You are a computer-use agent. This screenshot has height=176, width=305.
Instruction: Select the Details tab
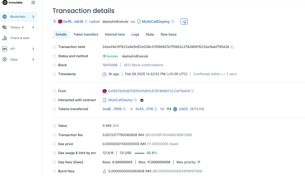tap(61, 35)
